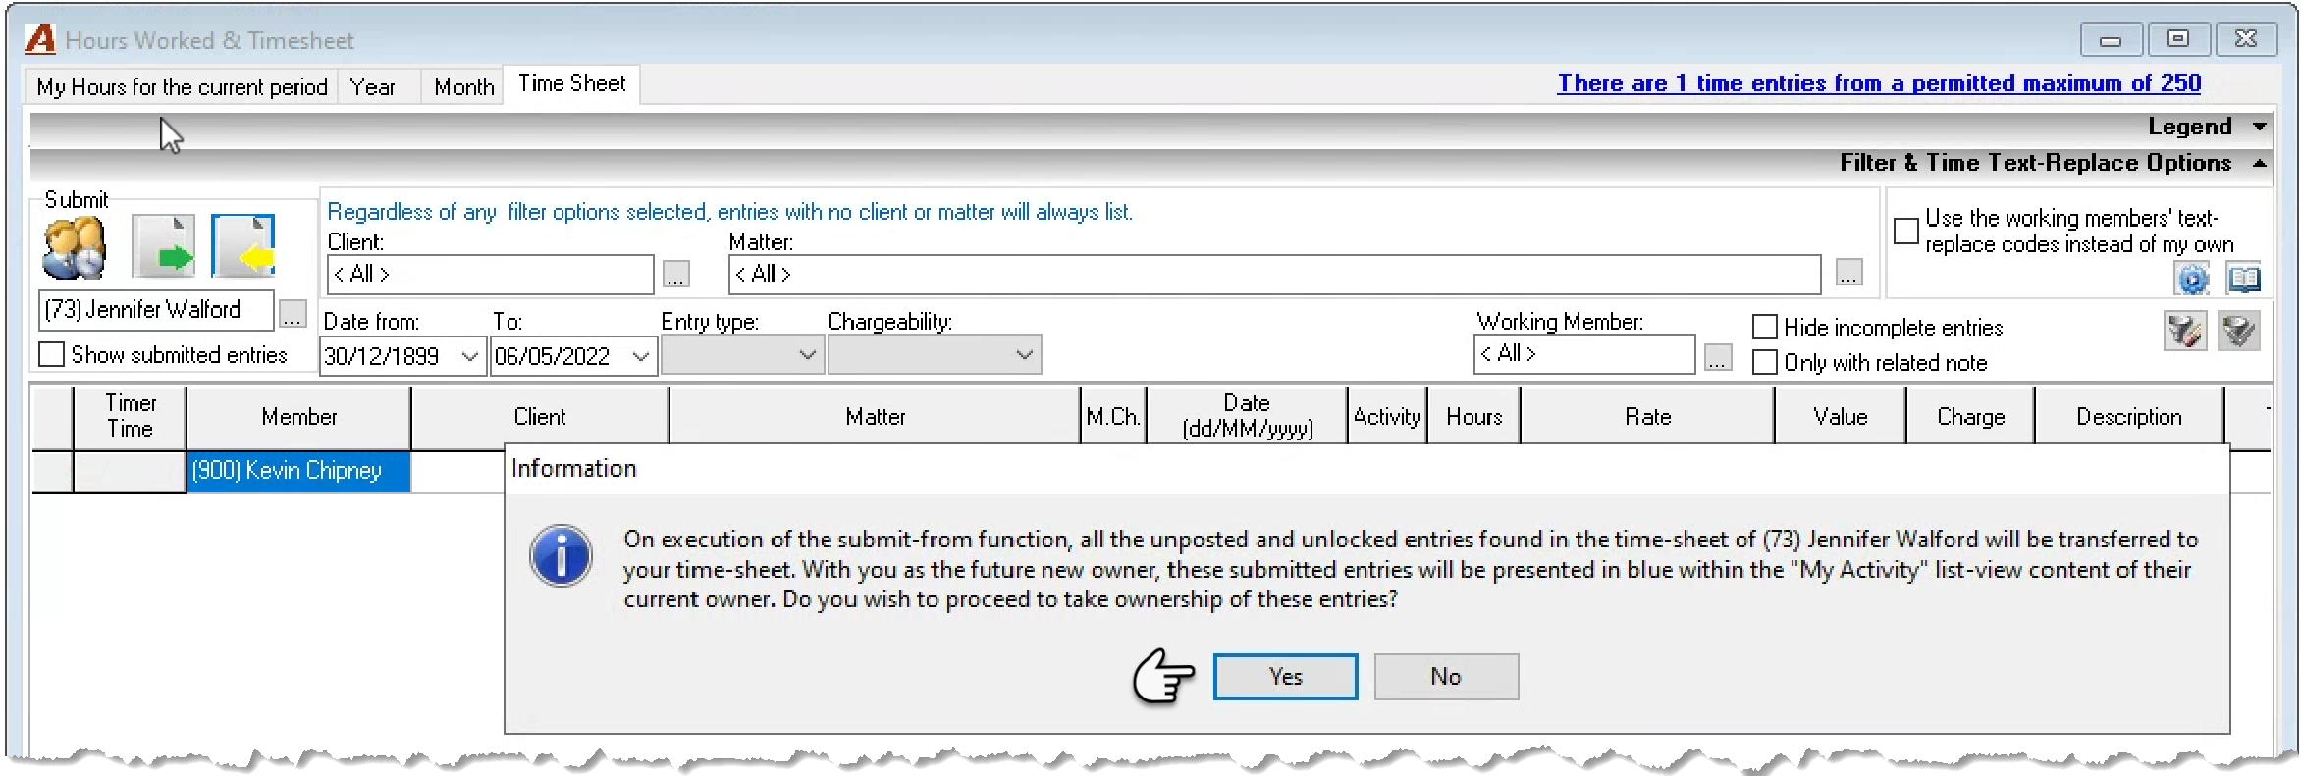Open the Client browse ellipsis button
2301x776 pixels.
(x=675, y=275)
